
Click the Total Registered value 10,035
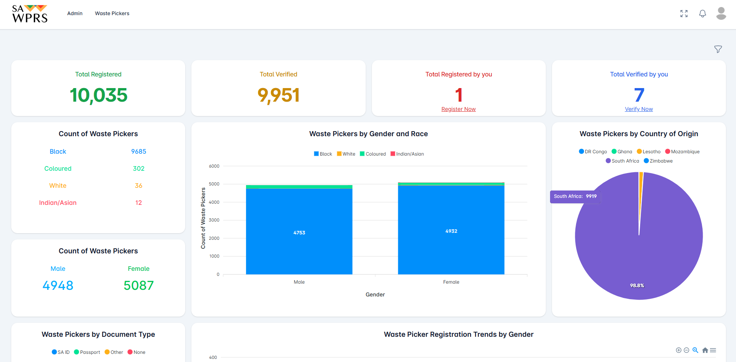[x=99, y=95]
